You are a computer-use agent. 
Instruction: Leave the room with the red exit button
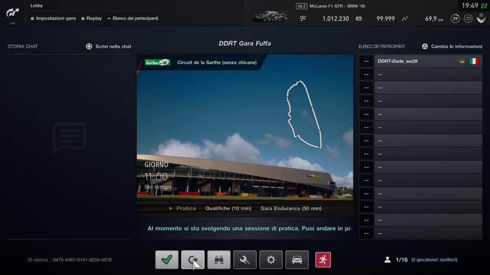pyautogui.click(x=323, y=260)
